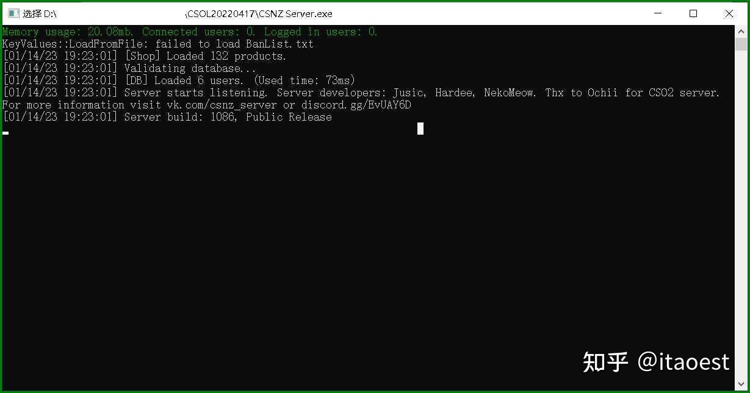
Task: Click the vk.com/csnz_server address text
Action: click(223, 105)
